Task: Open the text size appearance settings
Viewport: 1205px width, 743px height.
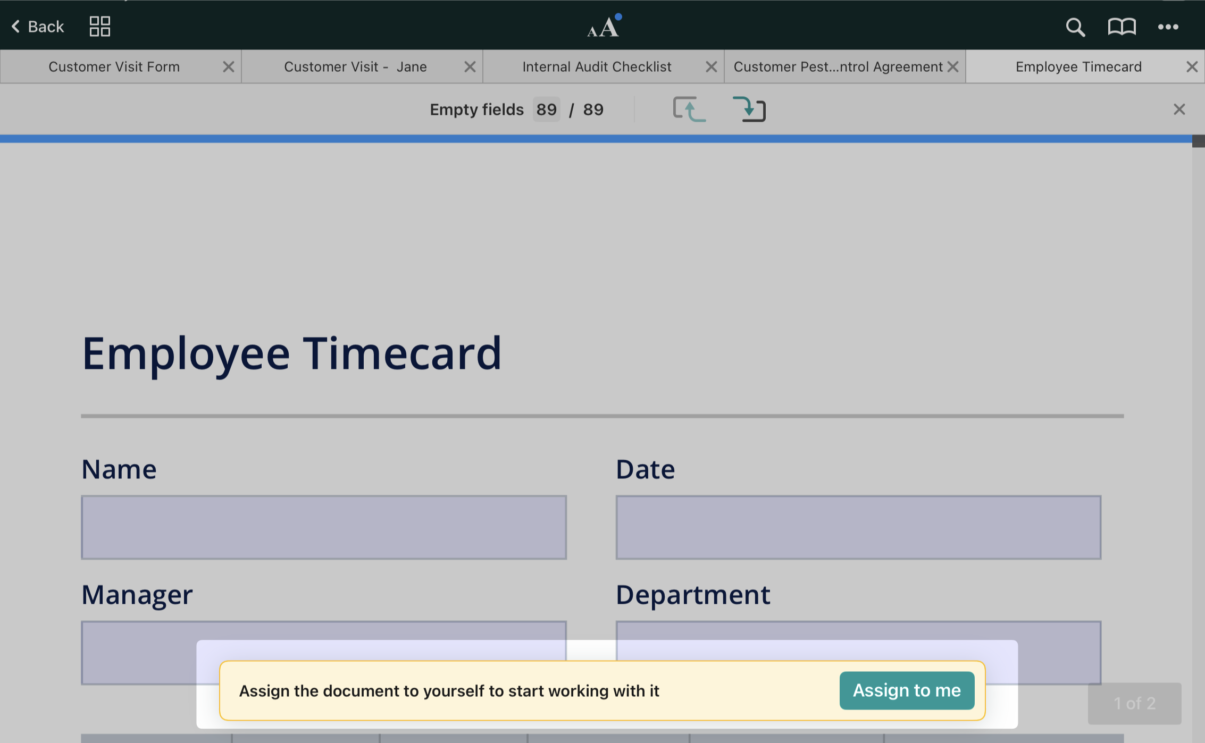Action: click(604, 27)
